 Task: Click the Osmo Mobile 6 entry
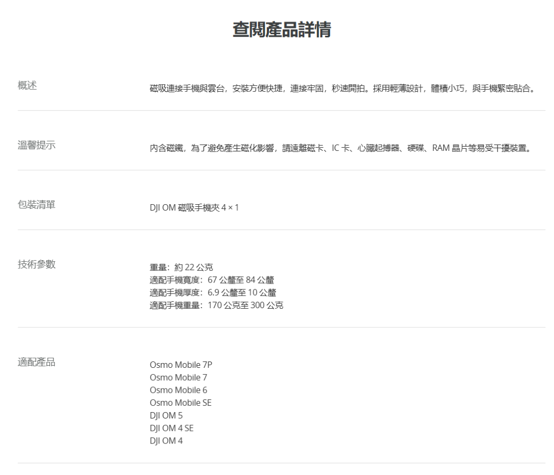[x=178, y=390]
